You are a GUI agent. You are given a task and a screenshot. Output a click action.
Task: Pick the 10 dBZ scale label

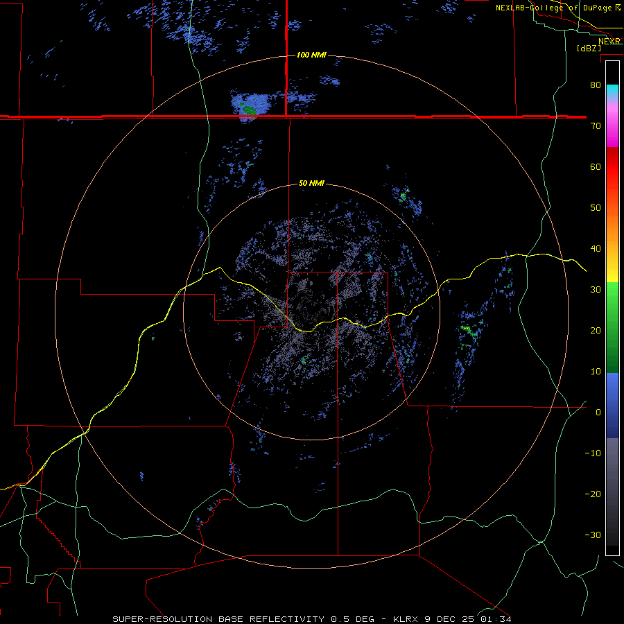point(596,372)
